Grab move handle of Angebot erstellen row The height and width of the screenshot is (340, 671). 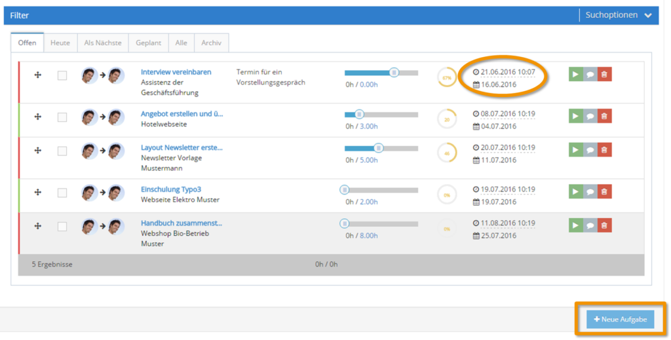tap(37, 117)
